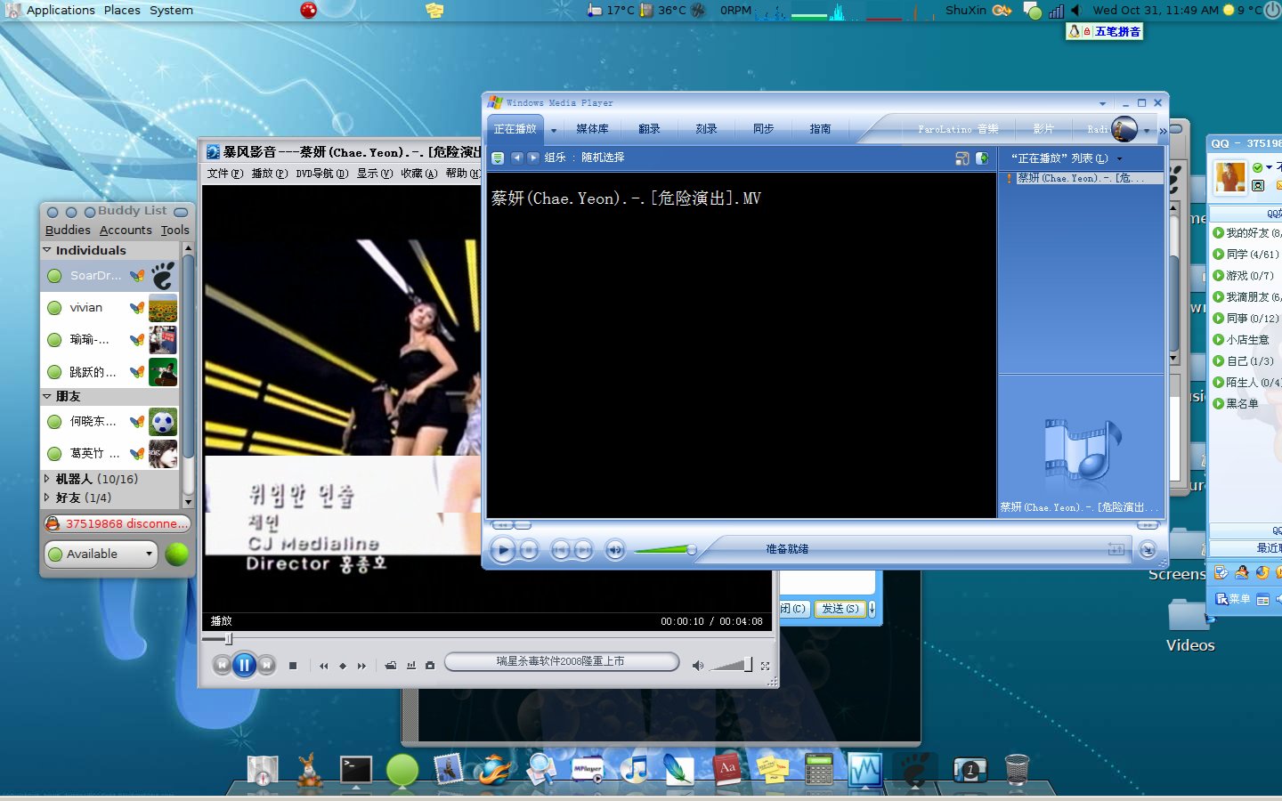The image size is (1282, 801).
Task: Click the 五笔拼音 input method indicator
Action: [x=1104, y=31]
